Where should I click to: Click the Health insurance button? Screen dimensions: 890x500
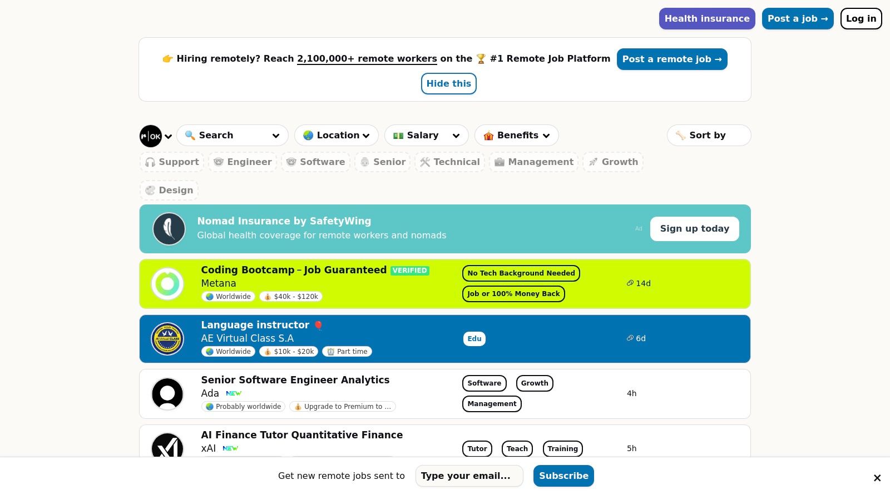click(706, 19)
